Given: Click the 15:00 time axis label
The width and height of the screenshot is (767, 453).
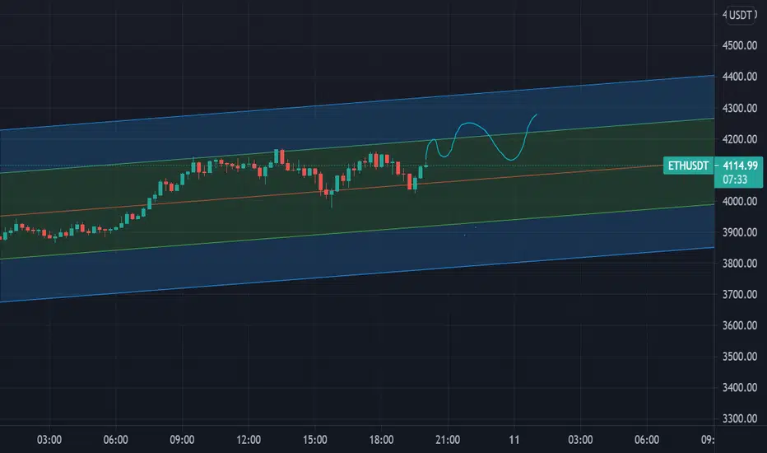Looking at the screenshot, I should 315,440.
